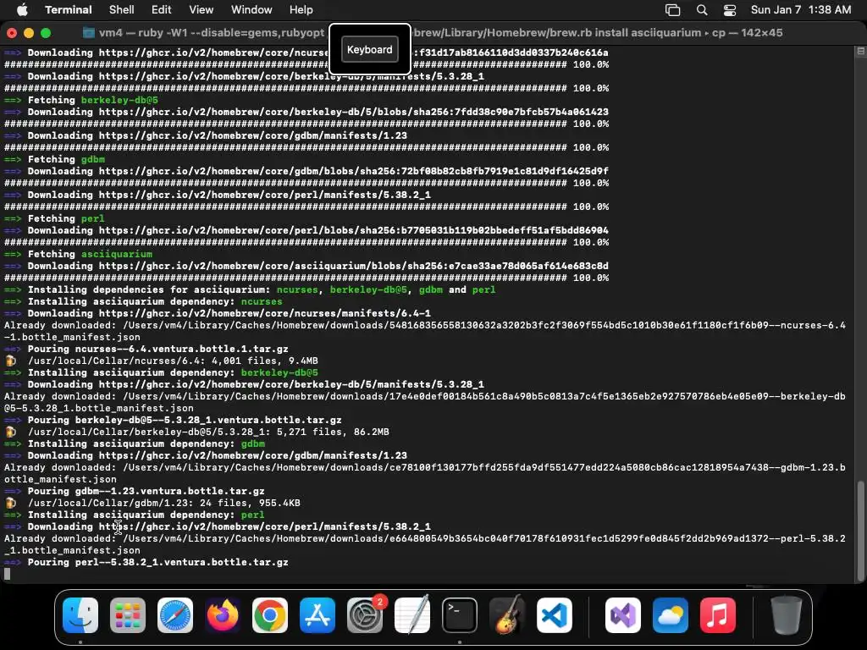The height and width of the screenshot is (650, 867).
Task: Open Control Center in menu bar
Action: tap(730, 9)
